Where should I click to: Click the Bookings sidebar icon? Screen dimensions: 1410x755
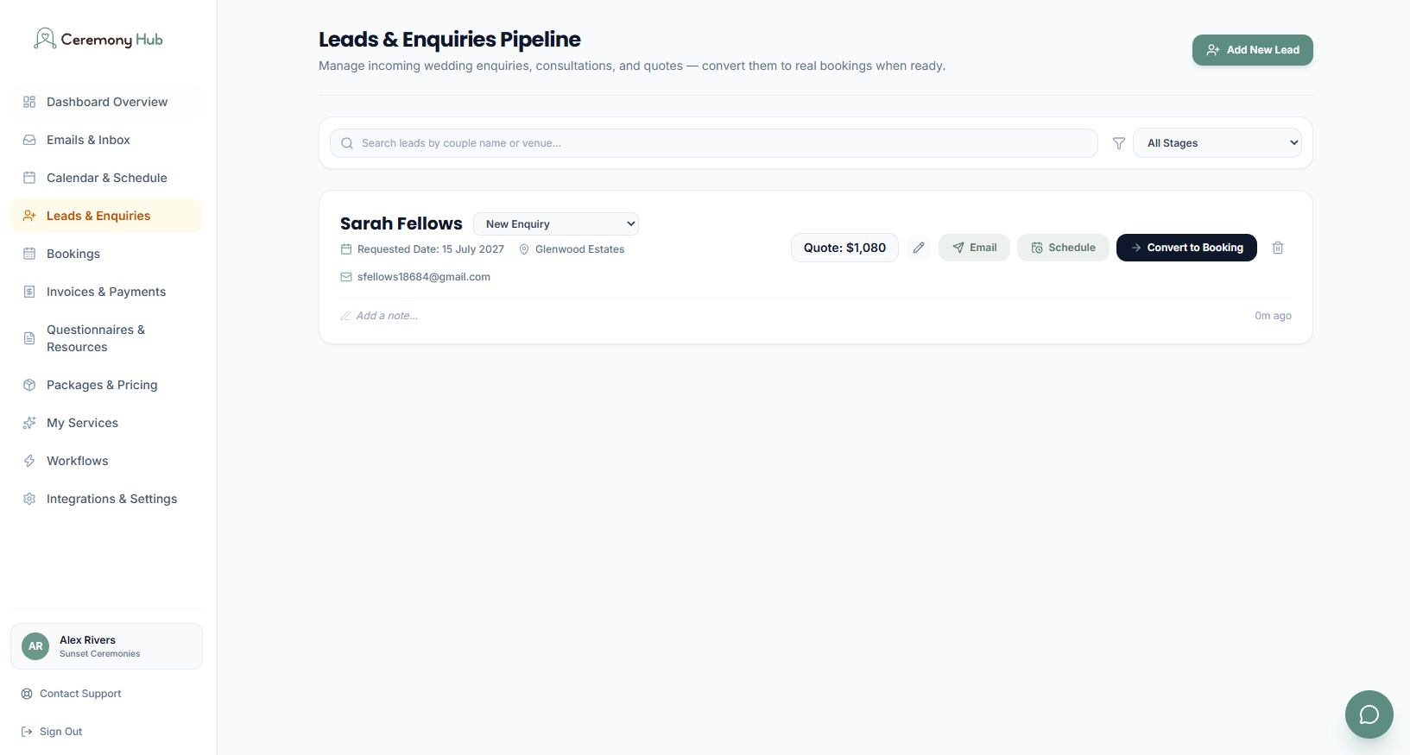29,254
